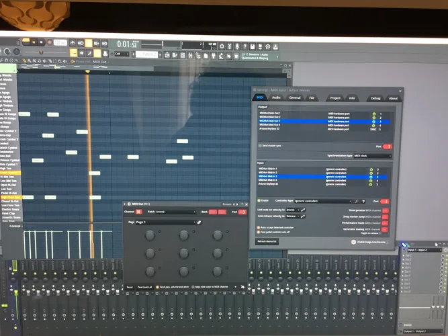Image resolution: width=448 pixels, height=336 pixels.
Task: Select the previous preset arrow in MIDI Out
Action: pos(234,204)
